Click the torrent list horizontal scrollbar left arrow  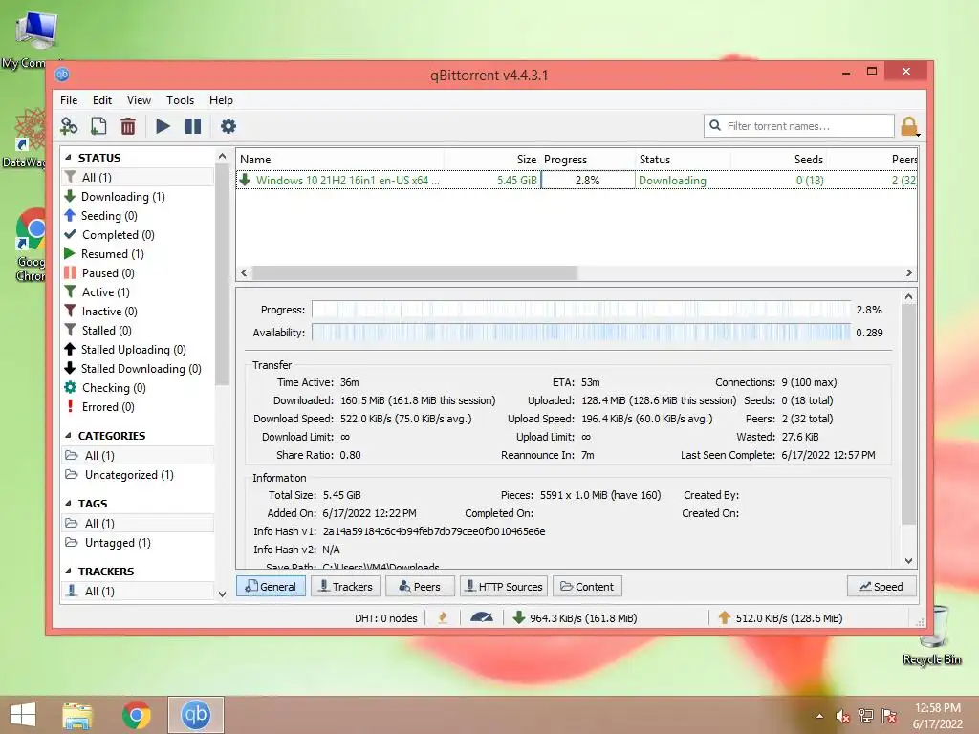[x=244, y=272]
